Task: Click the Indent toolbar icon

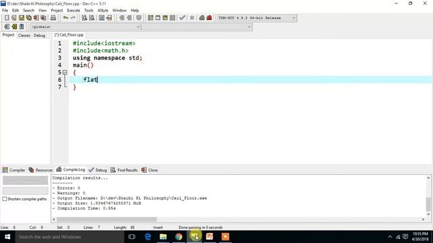Action: point(122,18)
